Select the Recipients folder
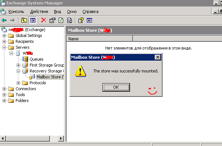The width and height of the screenshot is (222, 146). point(25,41)
